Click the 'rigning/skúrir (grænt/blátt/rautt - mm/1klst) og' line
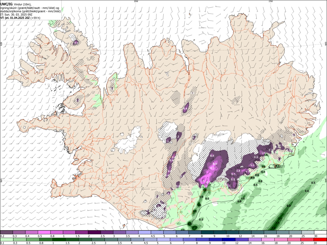Image resolution: width=327 pixels, height=245 pixels. pyautogui.click(x=30, y=8)
